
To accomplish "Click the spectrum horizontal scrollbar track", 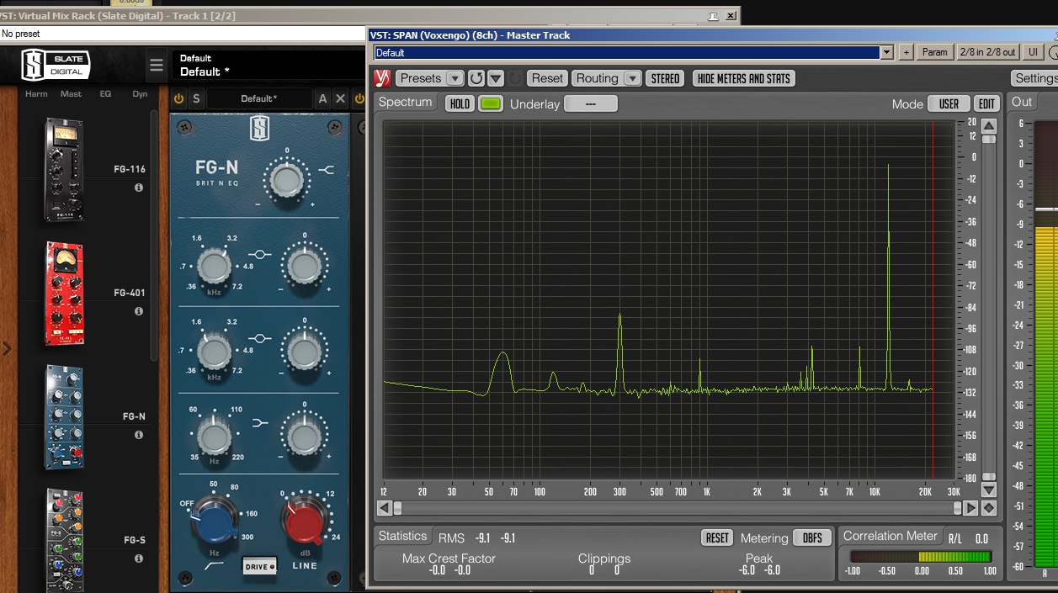I will point(678,508).
